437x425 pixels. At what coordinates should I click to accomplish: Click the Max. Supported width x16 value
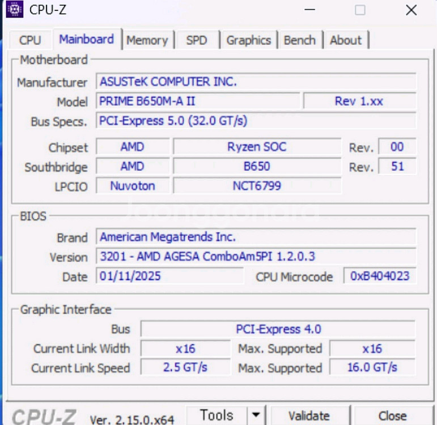click(x=372, y=348)
